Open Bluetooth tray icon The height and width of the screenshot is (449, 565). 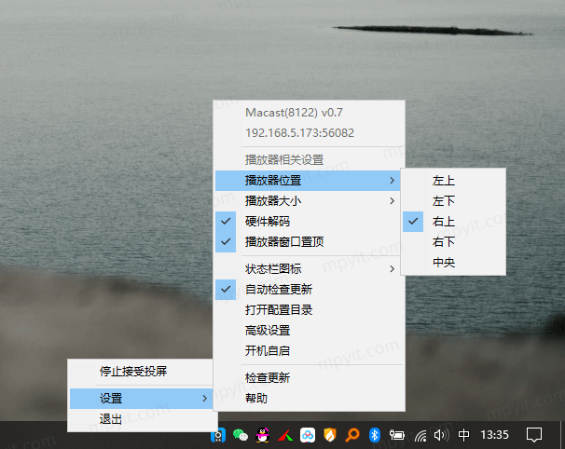point(375,435)
